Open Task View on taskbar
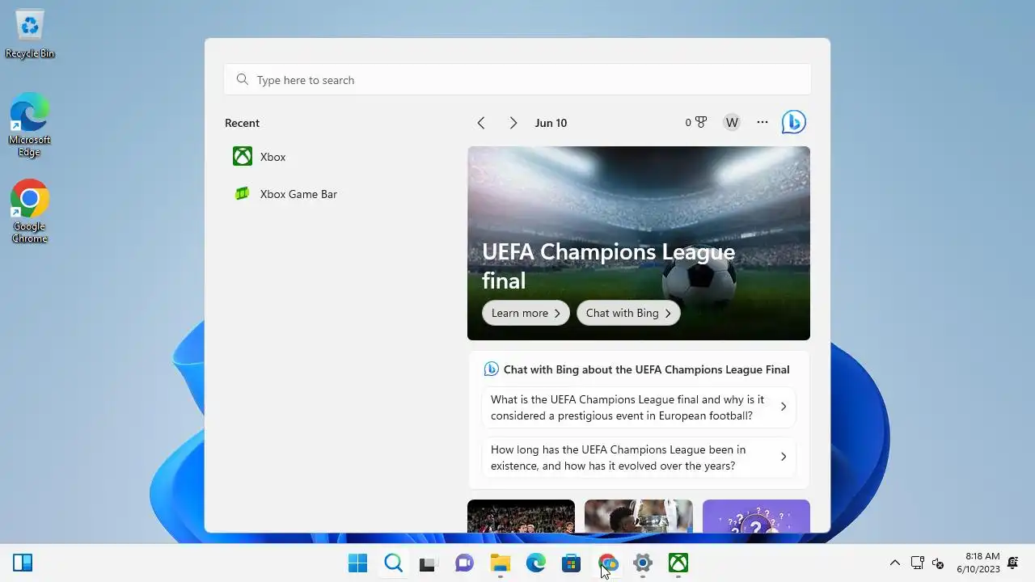 click(429, 563)
